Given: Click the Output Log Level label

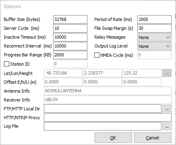Looking at the screenshot, I should (111, 46).
